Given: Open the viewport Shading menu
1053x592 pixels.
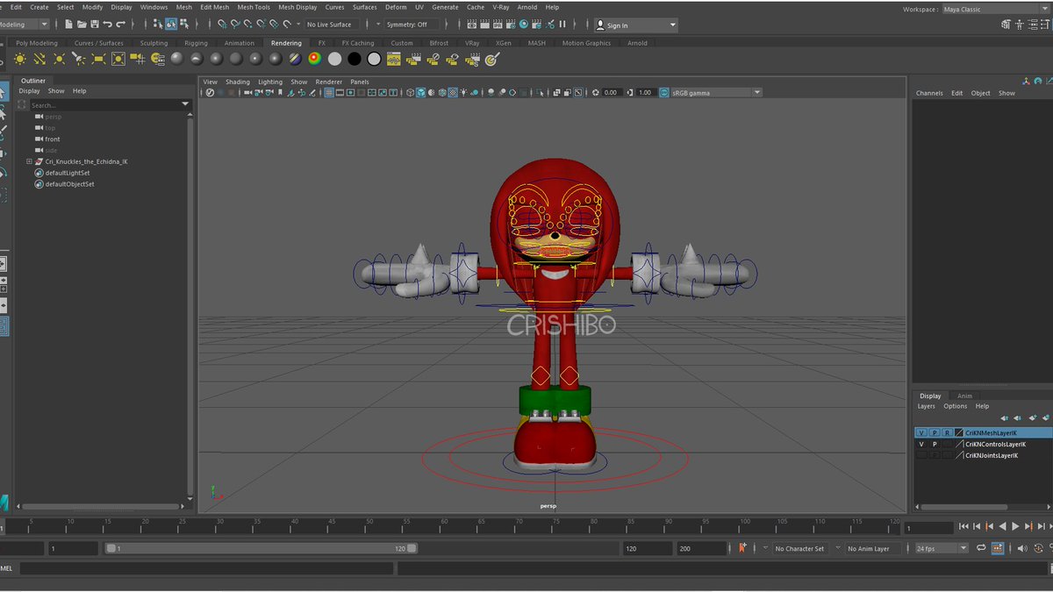Looking at the screenshot, I should (237, 82).
